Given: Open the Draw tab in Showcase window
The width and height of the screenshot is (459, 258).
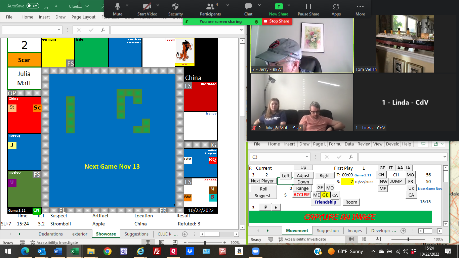Looking at the screenshot, I should (x=60, y=17).
